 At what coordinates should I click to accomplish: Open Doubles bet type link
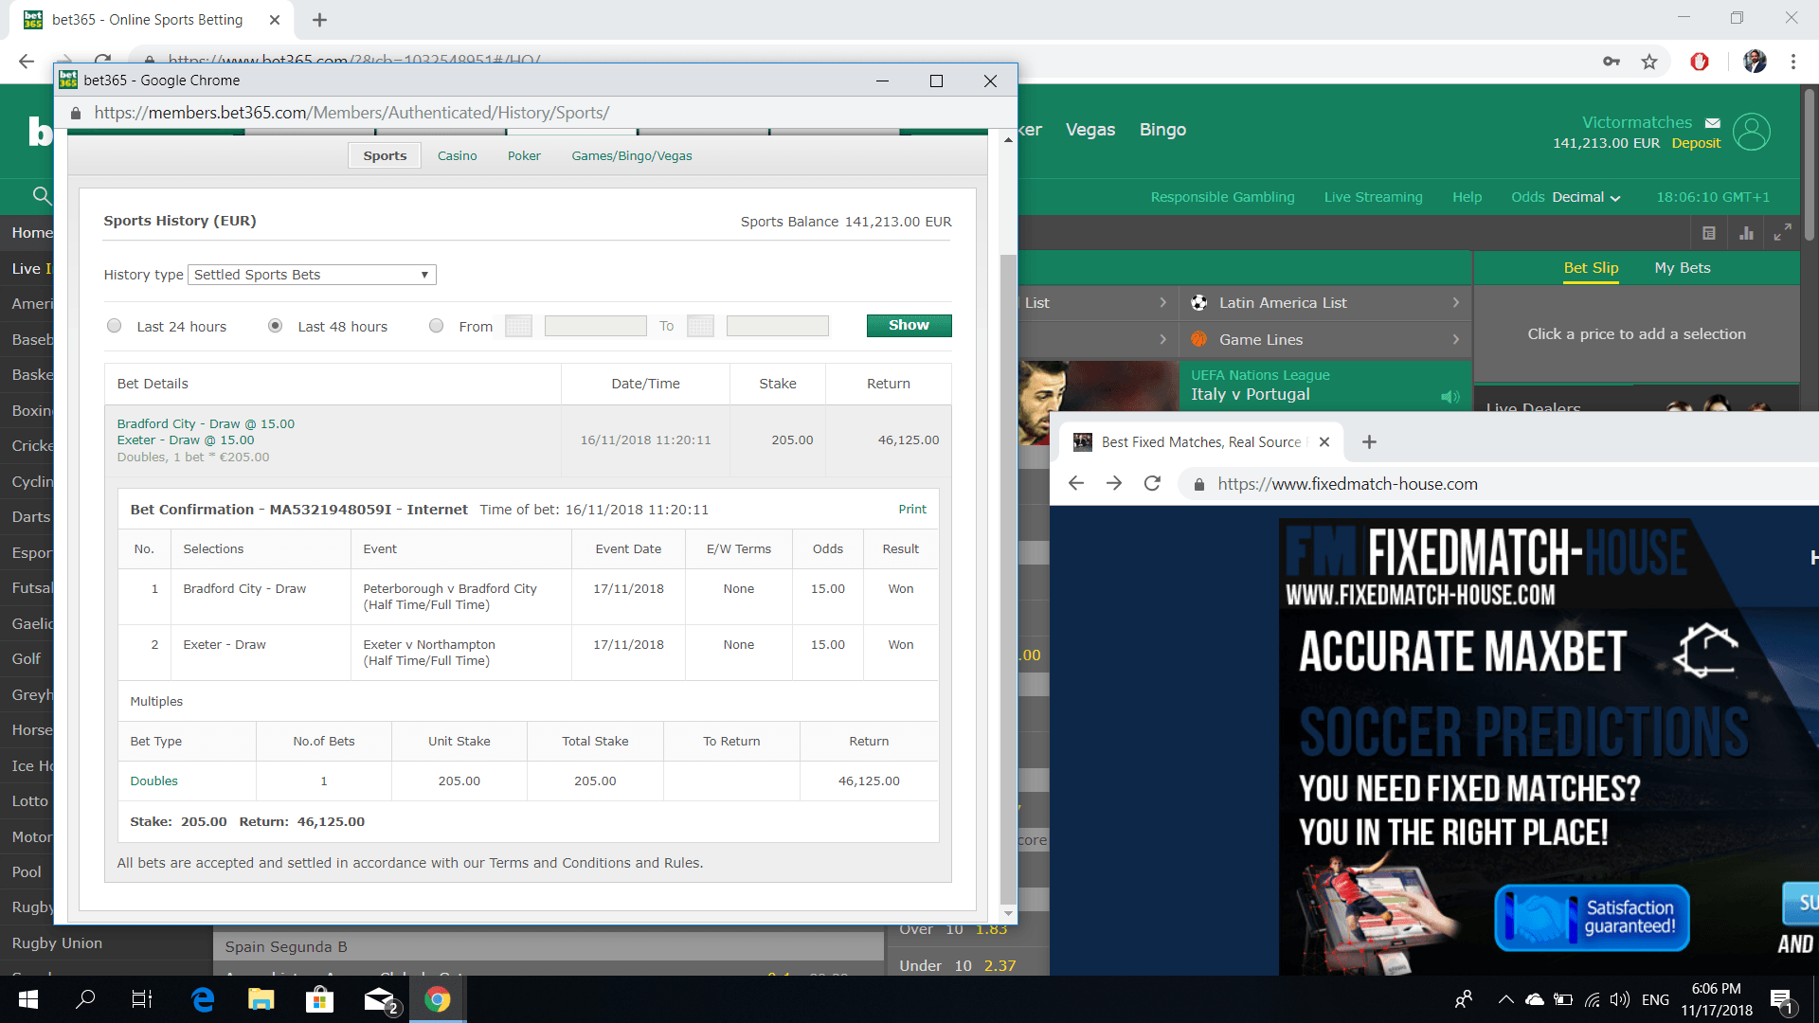pyautogui.click(x=153, y=781)
